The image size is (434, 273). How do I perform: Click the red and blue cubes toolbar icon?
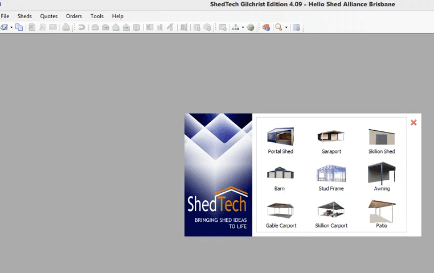267,27
